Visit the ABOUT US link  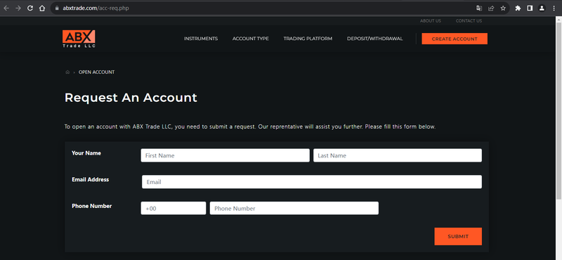[x=431, y=21]
